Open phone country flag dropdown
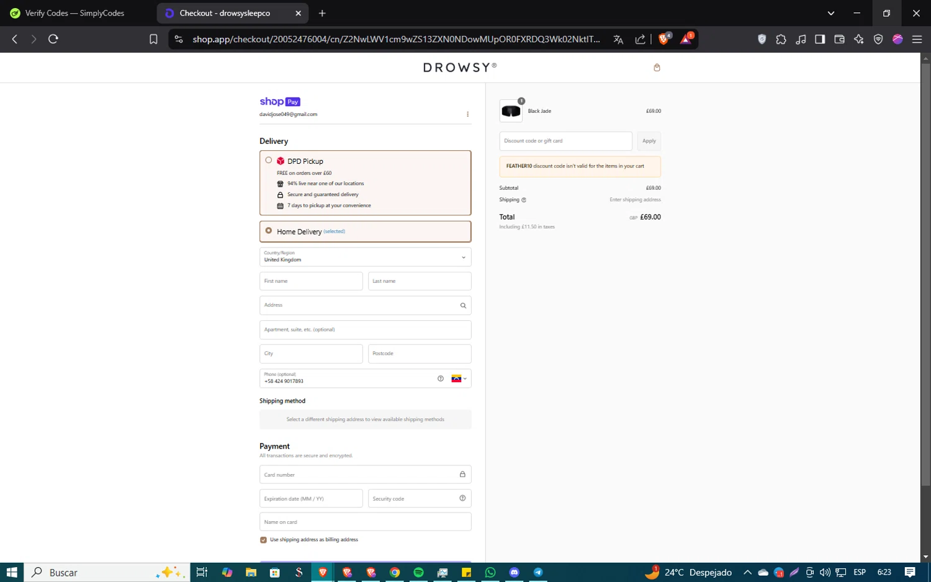Screen dimensions: 931x582 point(459,378)
